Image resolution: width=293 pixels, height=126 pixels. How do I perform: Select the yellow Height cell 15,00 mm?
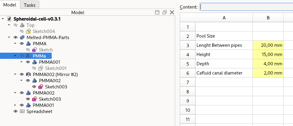pyautogui.click(x=268, y=55)
